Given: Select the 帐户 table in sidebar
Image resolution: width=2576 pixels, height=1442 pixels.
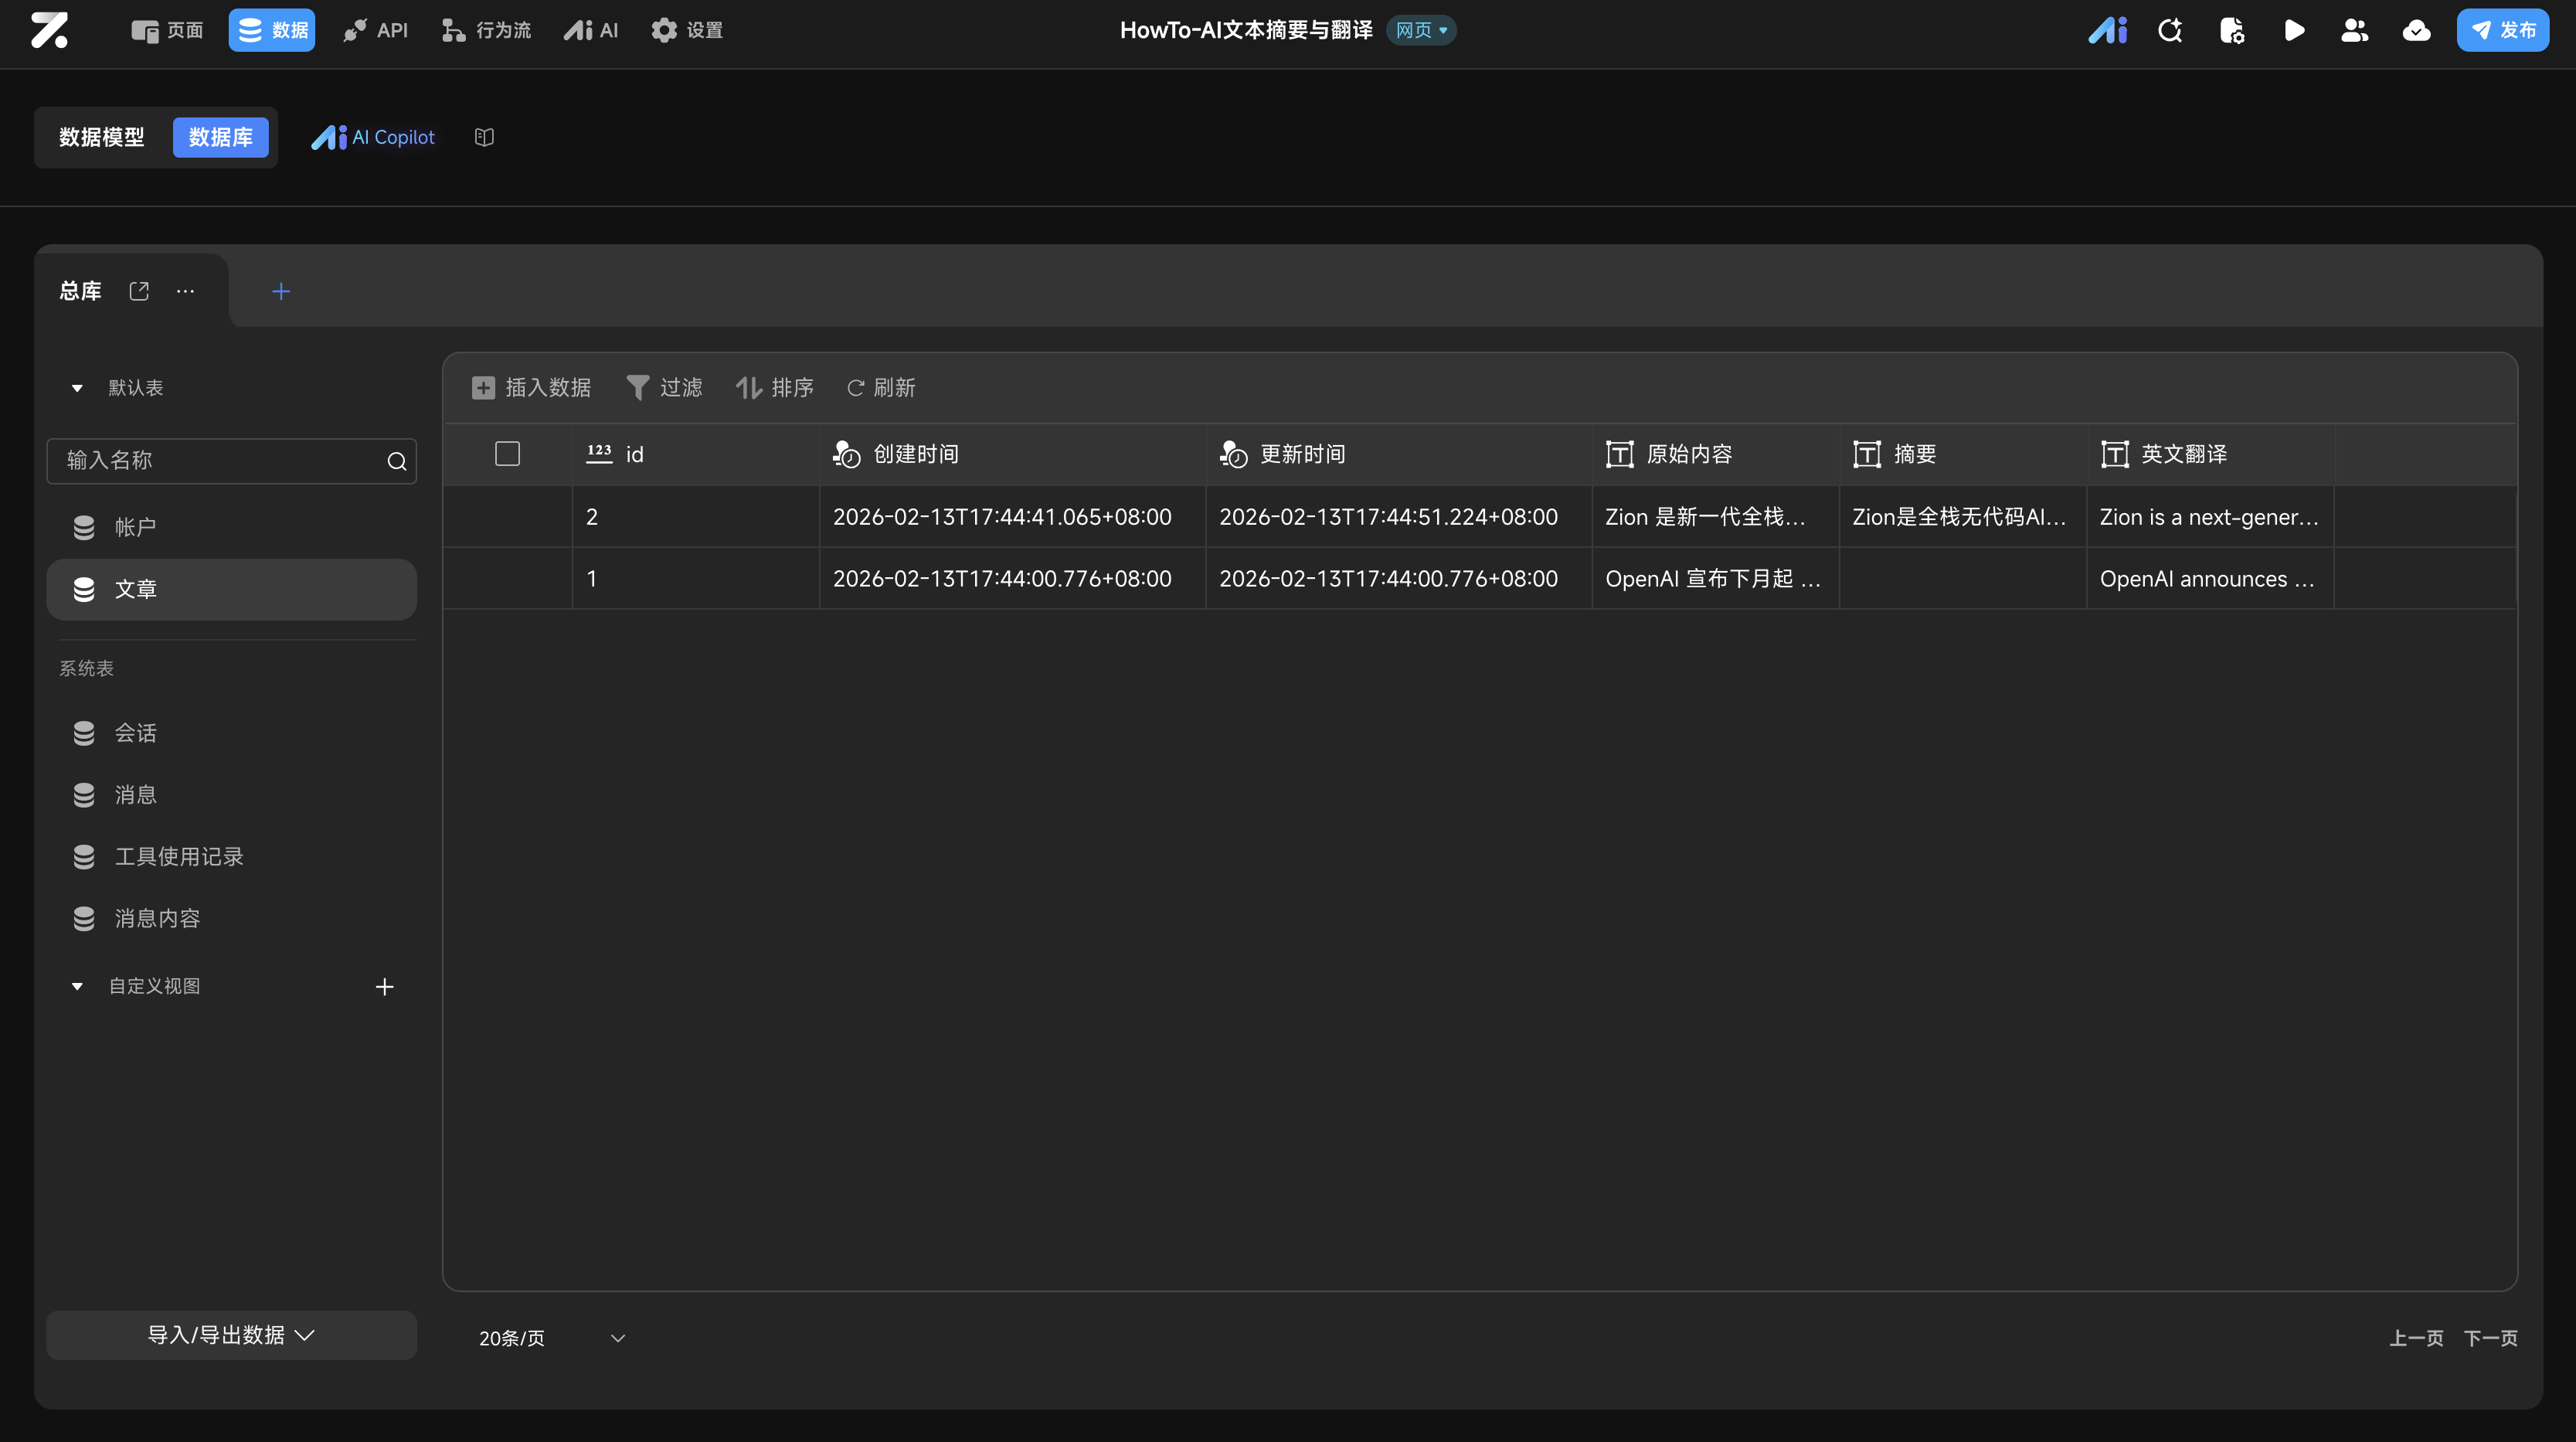Looking at the screenshot, I should (x=135, y=527).
